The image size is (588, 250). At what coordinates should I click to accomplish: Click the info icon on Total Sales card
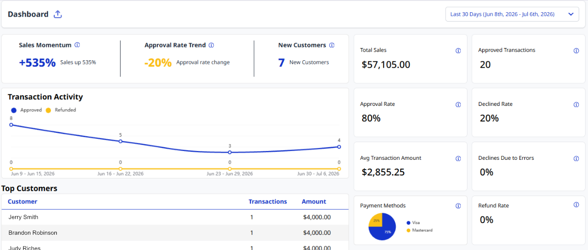(x=458, y=50)
